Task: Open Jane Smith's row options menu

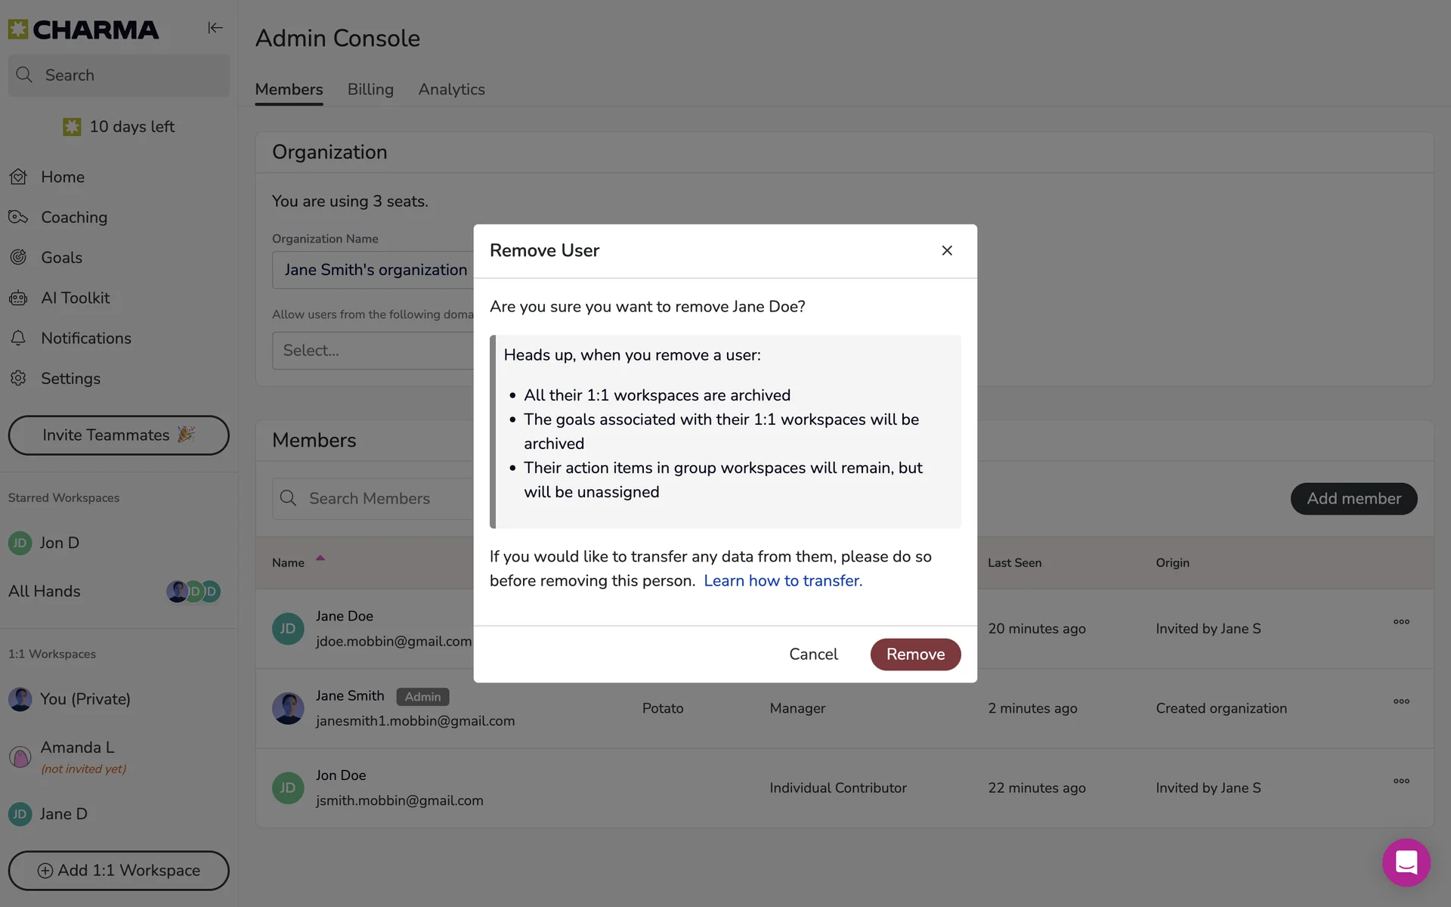Action: pos(1401,701)
